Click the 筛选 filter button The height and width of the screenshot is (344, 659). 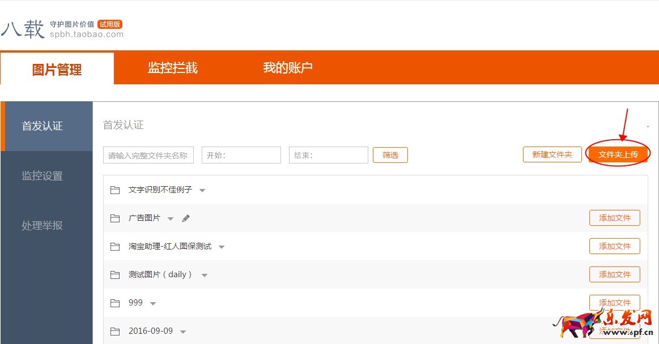390,155
